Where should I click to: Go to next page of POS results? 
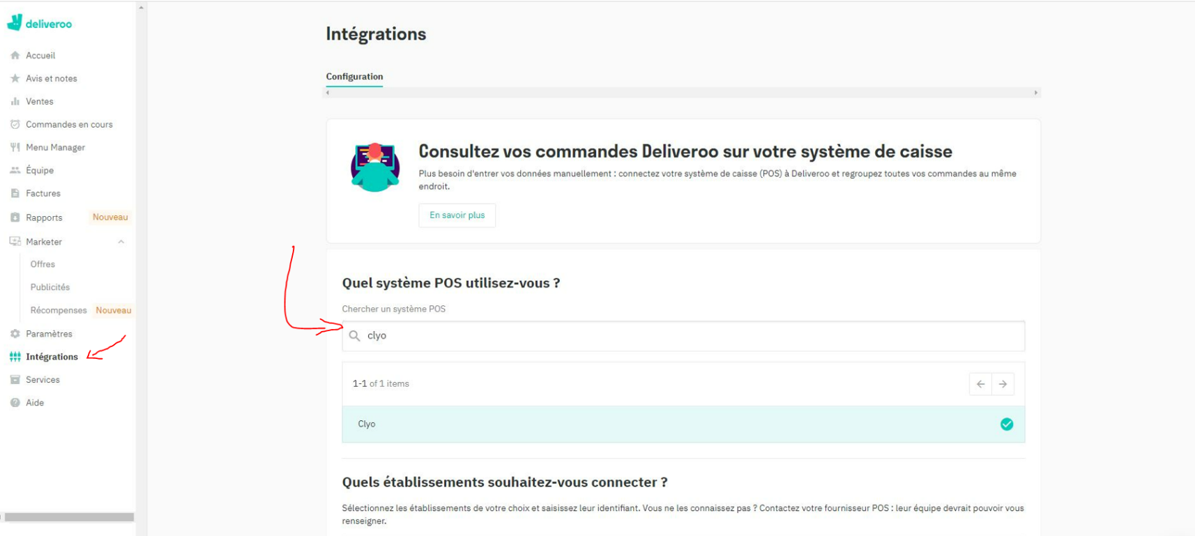tap(1003, 384)
